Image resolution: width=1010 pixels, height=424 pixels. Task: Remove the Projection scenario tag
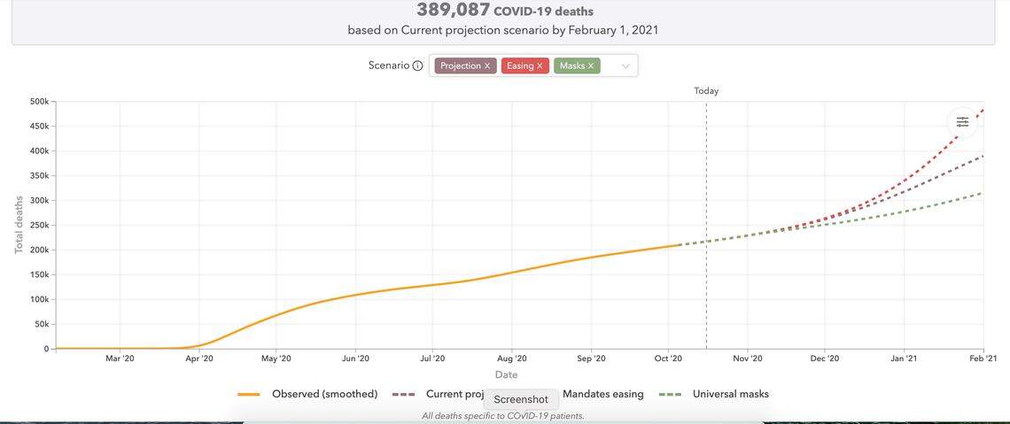[x=487, y=66]
